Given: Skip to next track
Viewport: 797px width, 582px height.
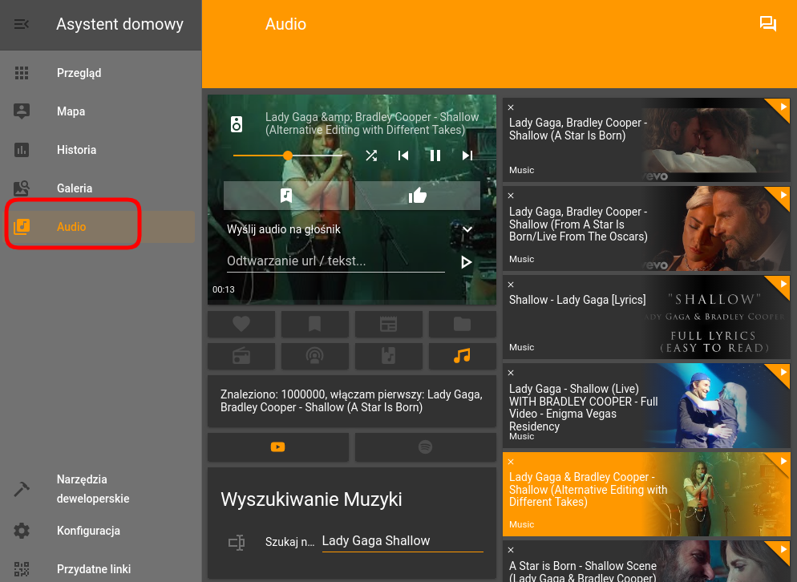Looking at the screenshot, I should [x=467, y=156].
